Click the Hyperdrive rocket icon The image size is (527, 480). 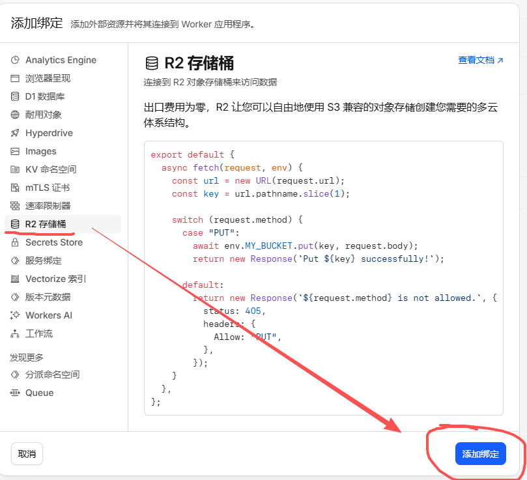pos(15,133)
